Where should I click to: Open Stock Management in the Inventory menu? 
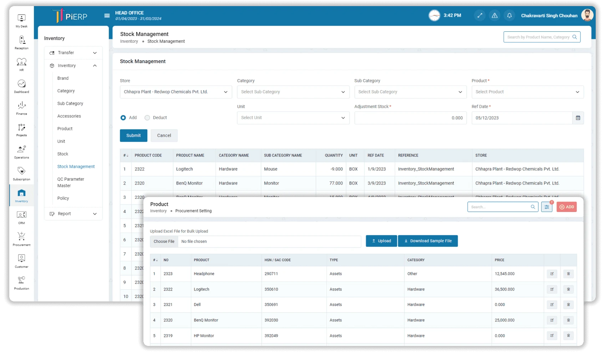click(76, 166)
